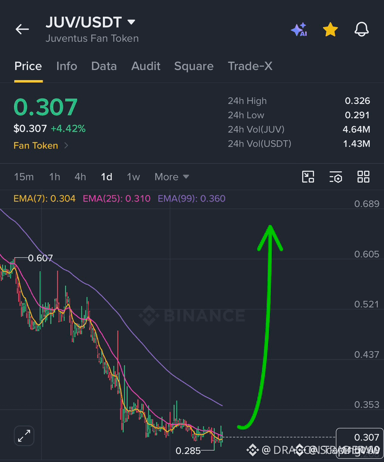The image size is (384, 462).
Task: Select the 15m chart interval
Action: (24, 177)
